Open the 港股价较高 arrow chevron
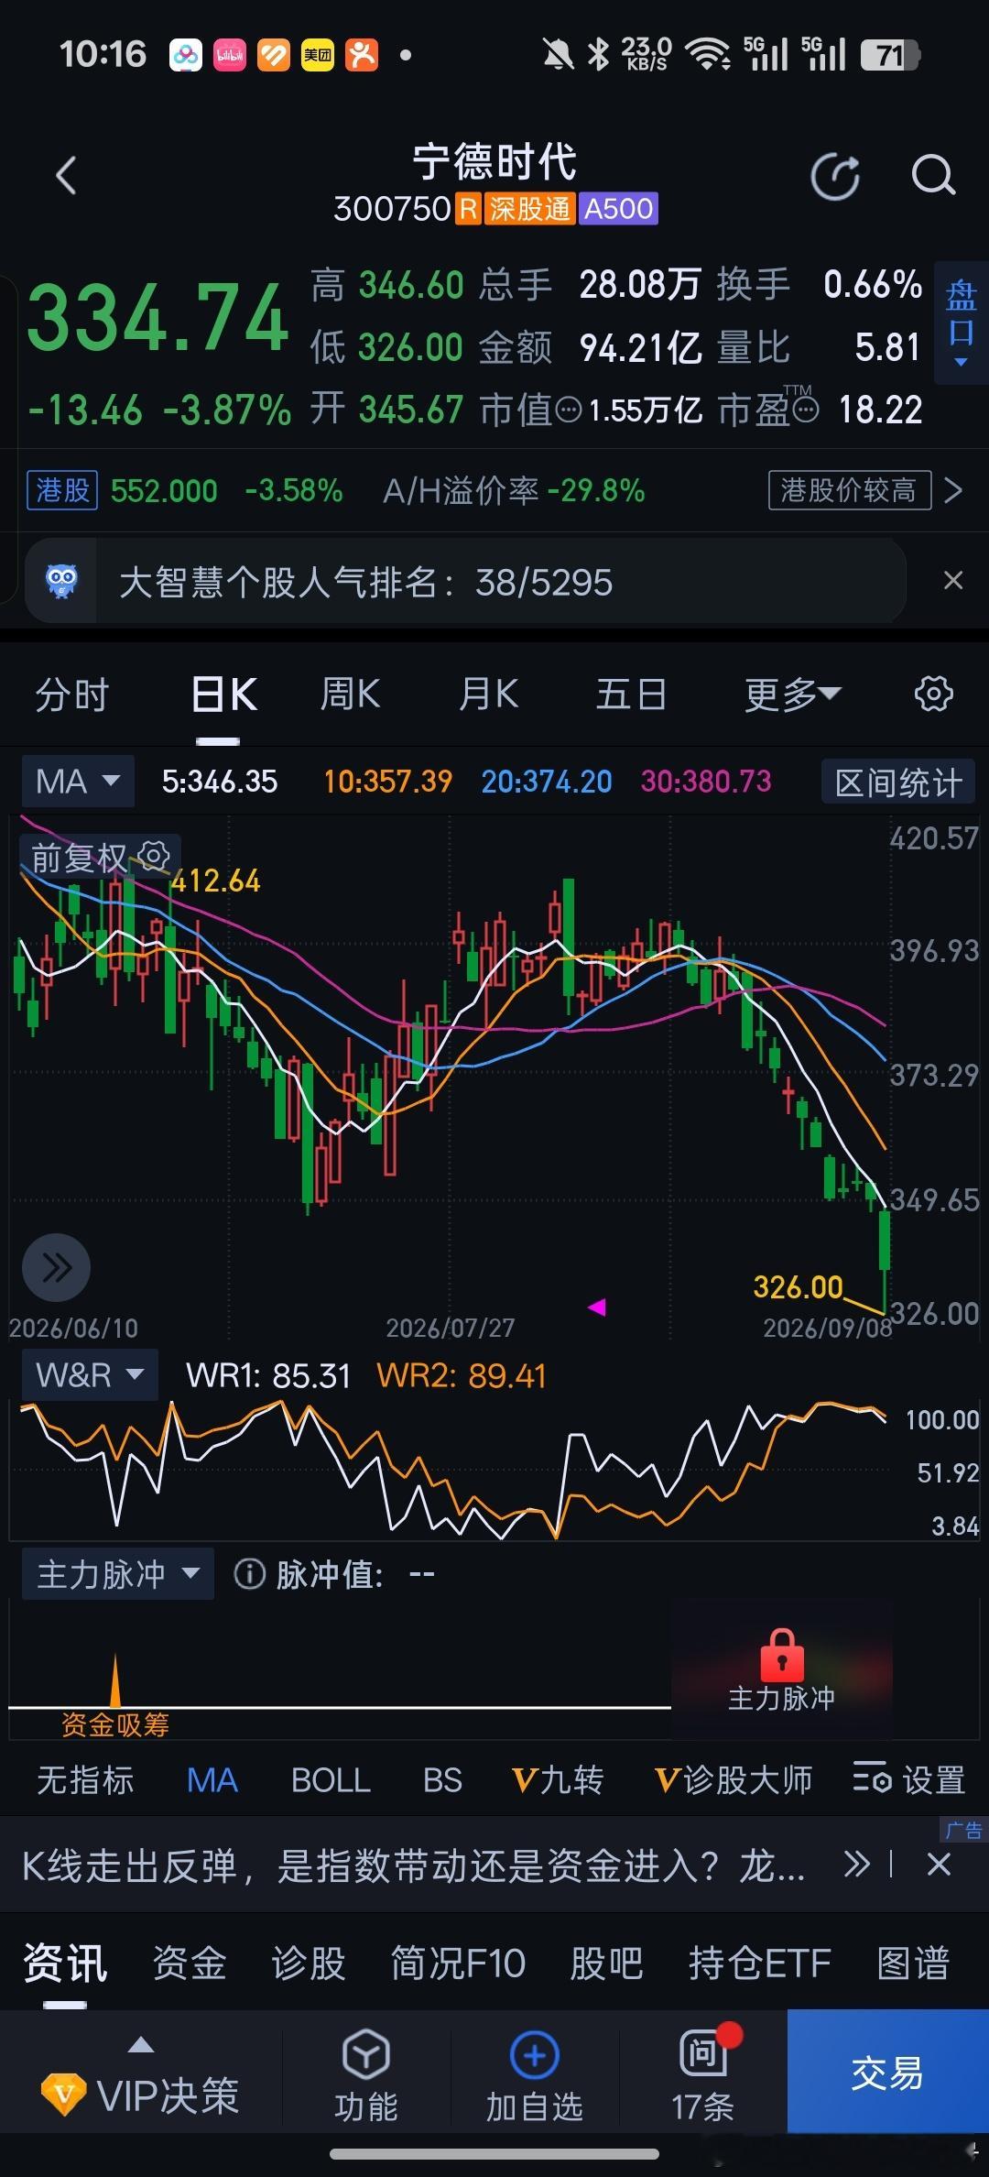This screenshot has height=2177, width=989. 953,490
